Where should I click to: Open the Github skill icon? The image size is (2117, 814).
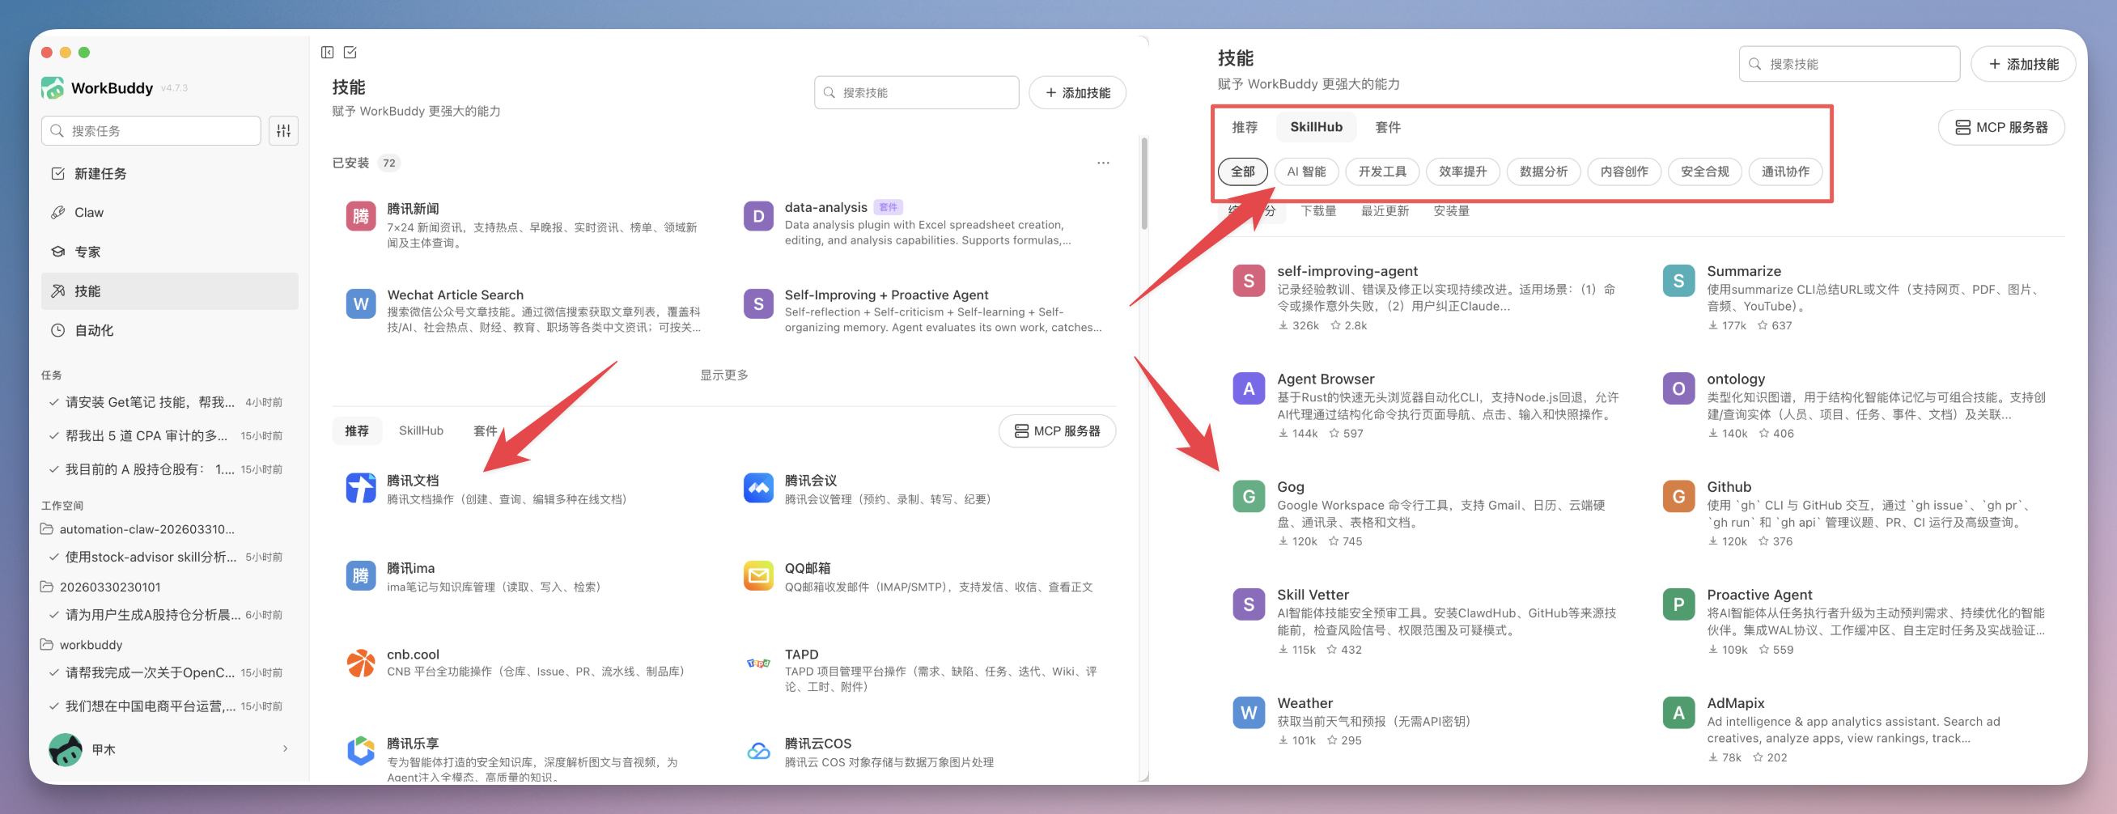[x=1678, y=497]
